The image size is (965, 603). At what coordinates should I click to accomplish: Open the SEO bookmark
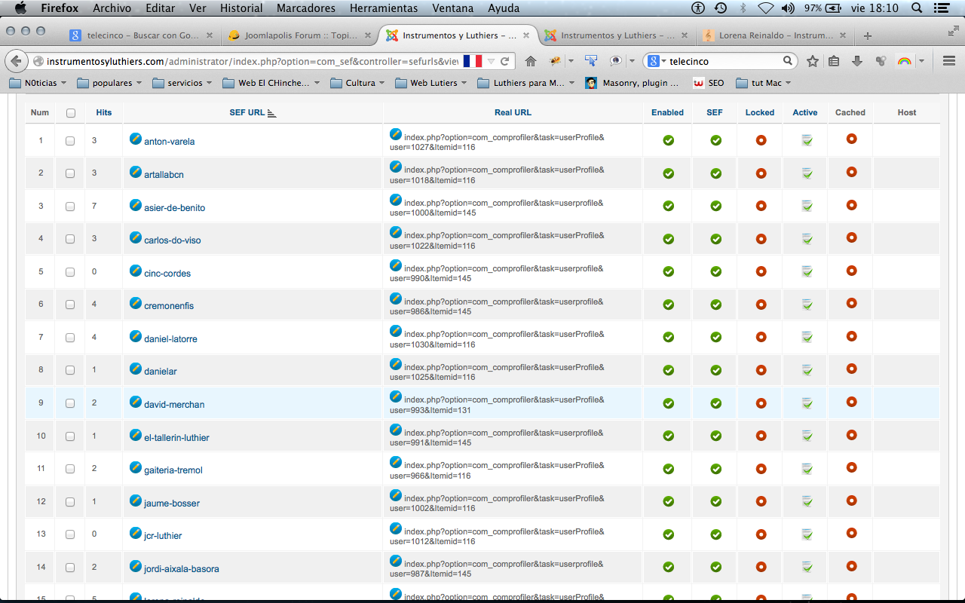click(709, 83)
